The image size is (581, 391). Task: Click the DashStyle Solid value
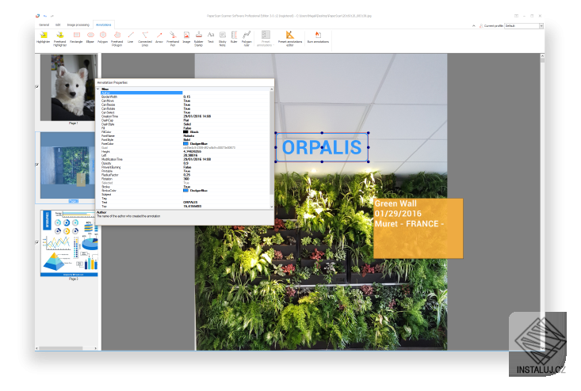(187, 124)
